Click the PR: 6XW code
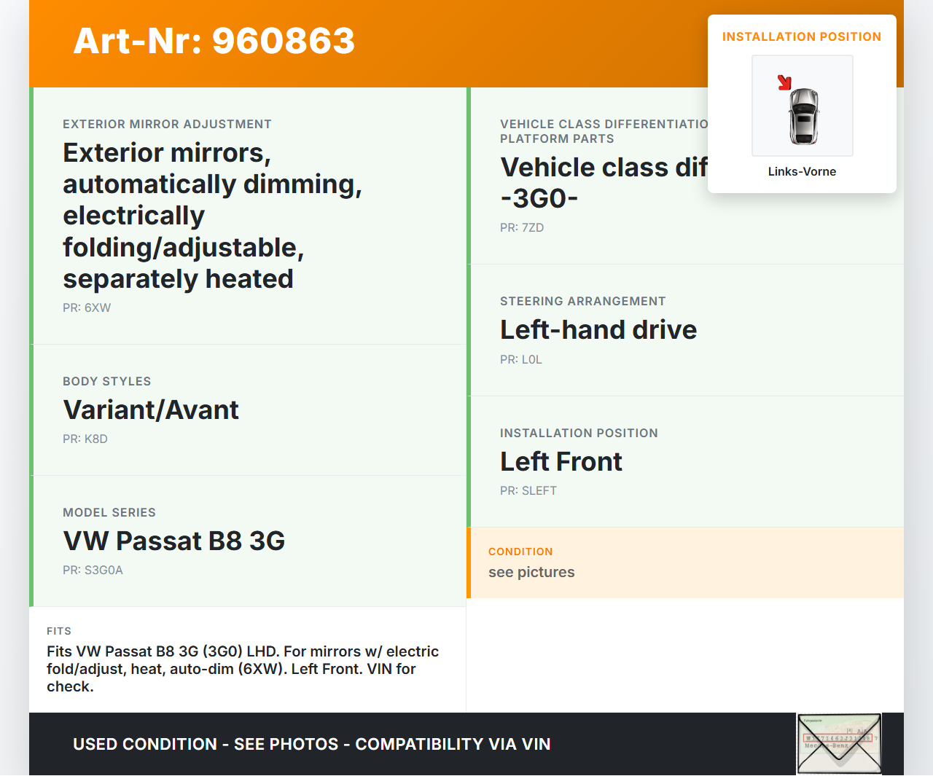The image size is (933, 776). tap(87, 308)
